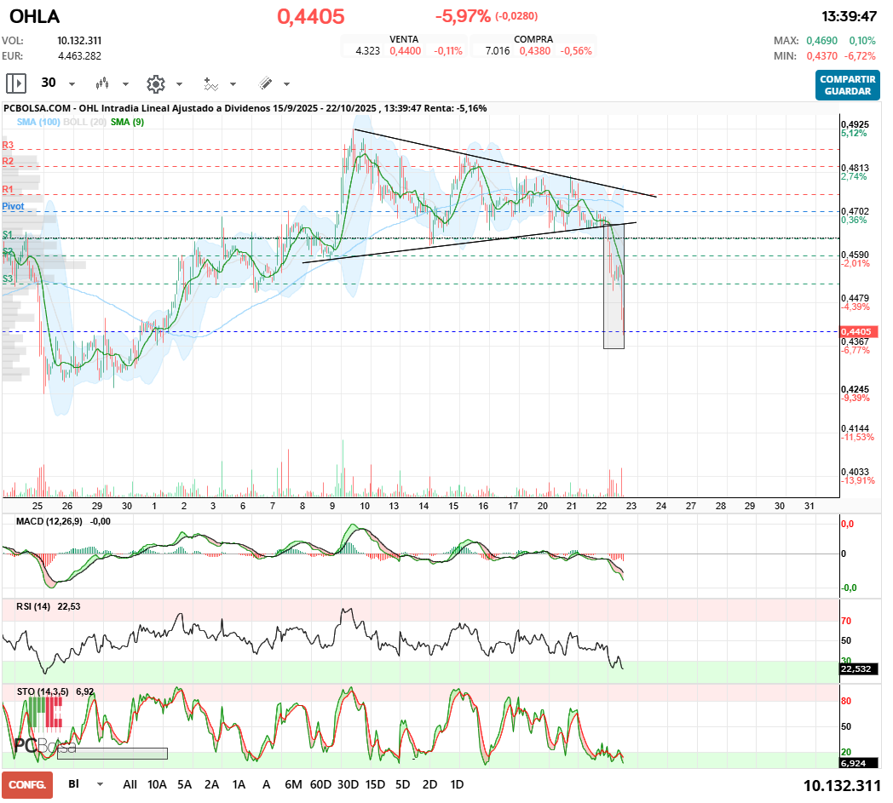Open the add indicator icon
The image size is (893, 803).
211,84
